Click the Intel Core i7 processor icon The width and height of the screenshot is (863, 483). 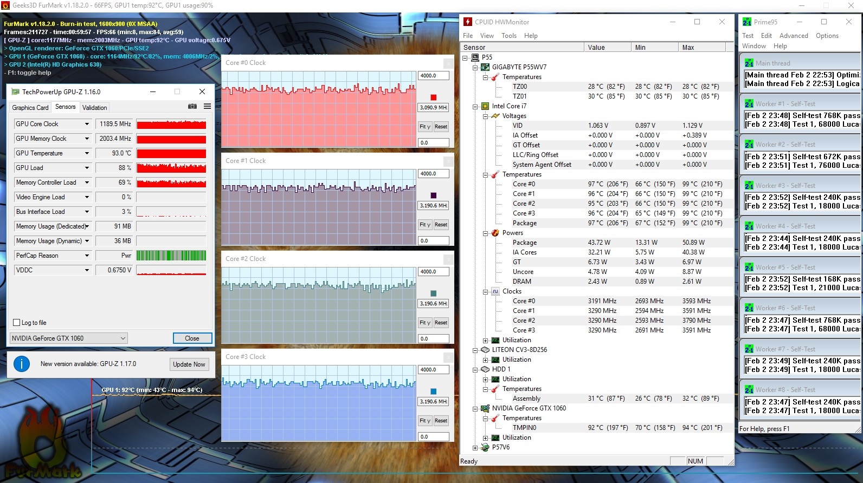click(485, 106)
